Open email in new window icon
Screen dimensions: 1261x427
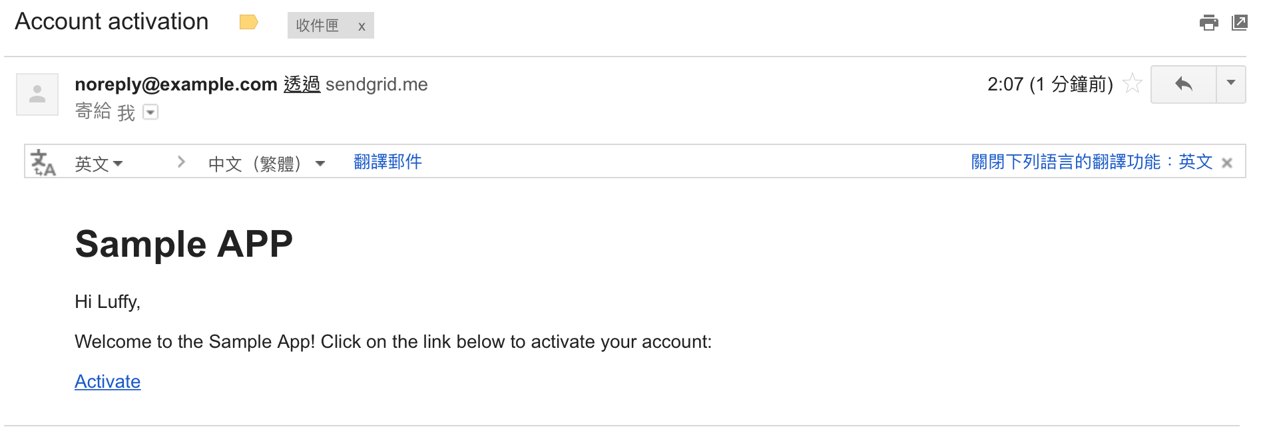[x=1239, y=23]
